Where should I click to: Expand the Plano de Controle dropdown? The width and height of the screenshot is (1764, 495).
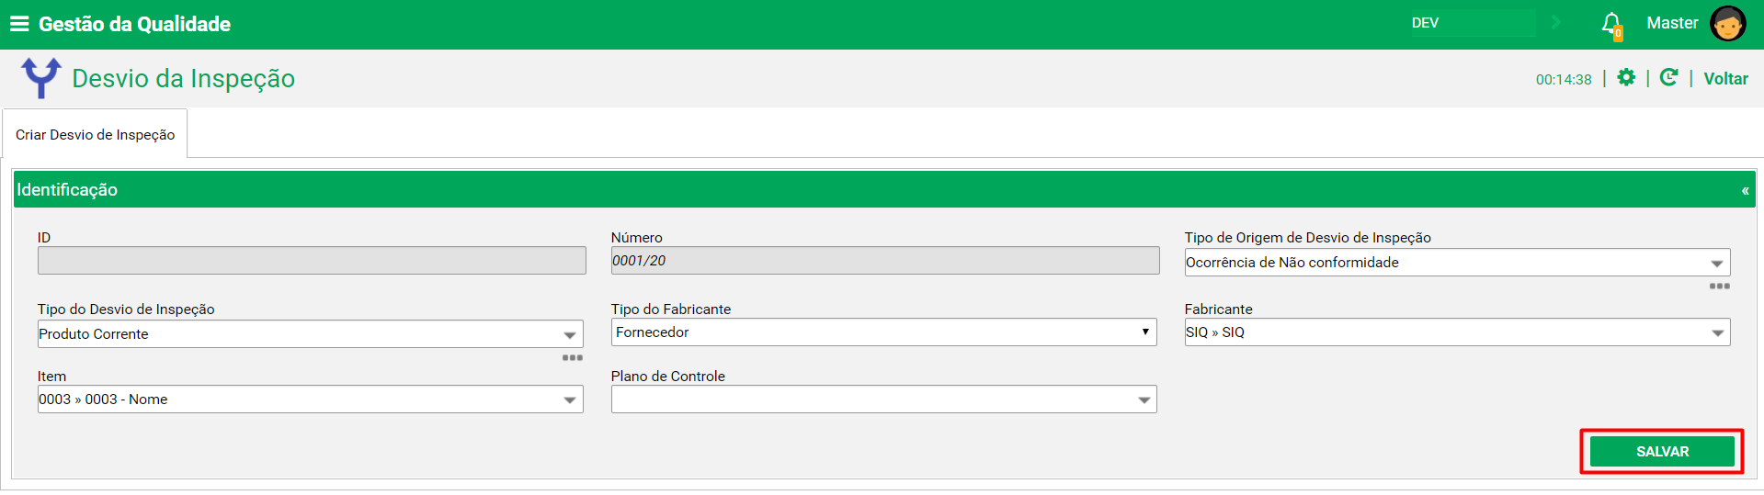(1144, 400)
